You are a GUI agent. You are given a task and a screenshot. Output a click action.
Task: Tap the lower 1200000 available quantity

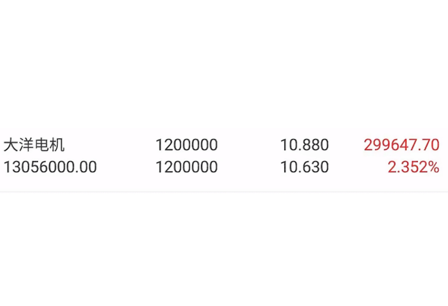(x=186, y=167)
